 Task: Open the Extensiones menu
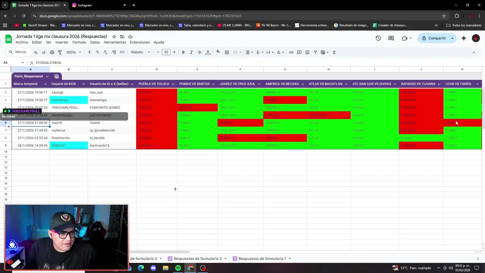click(140, 42)
